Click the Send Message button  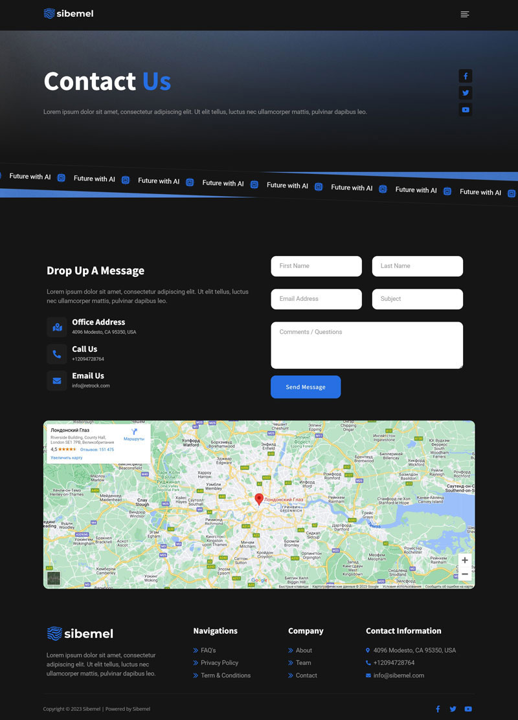click(306, 387)
